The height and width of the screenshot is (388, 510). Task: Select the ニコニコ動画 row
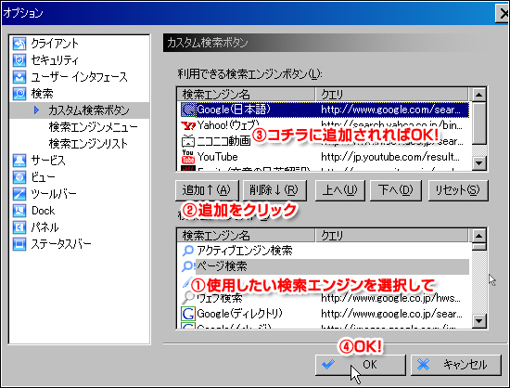pyautogui.click(x=324, y=141)
